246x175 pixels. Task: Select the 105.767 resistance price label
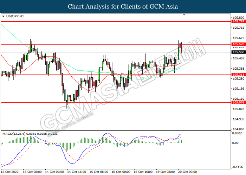click(239, 21)
